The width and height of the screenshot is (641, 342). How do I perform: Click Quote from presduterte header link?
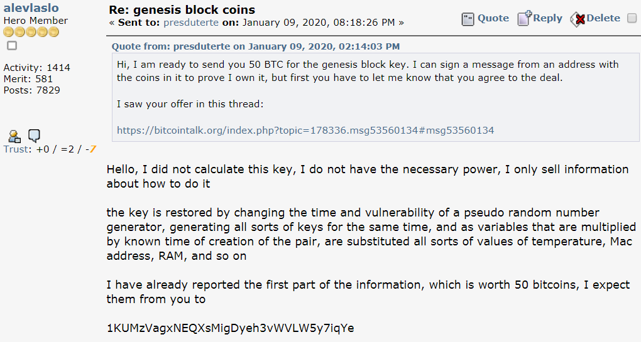tap(256, 46)
